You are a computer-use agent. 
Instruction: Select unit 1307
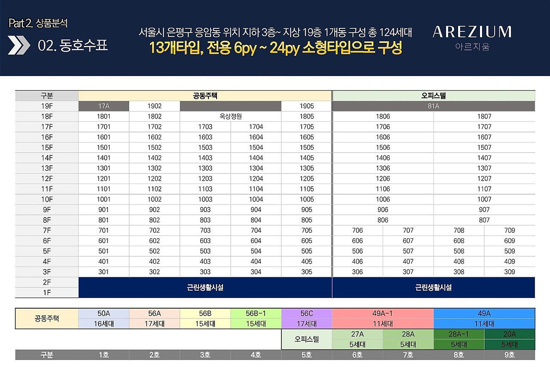(x=484, y=168)
